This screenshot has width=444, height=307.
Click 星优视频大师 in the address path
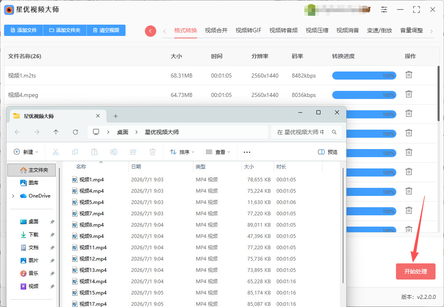click(x=162, y=132)
